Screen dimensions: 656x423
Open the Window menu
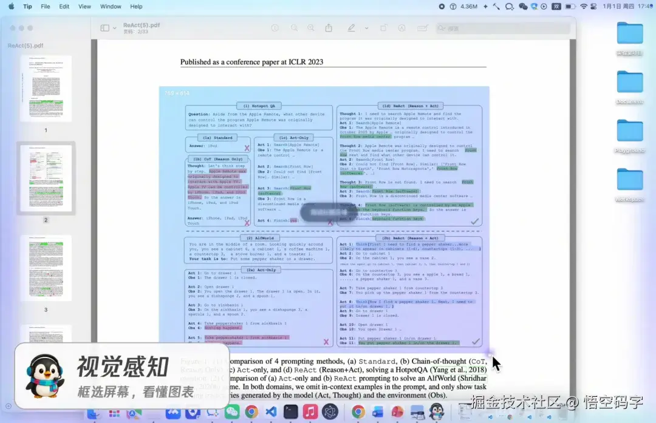[x=111, y=6]
